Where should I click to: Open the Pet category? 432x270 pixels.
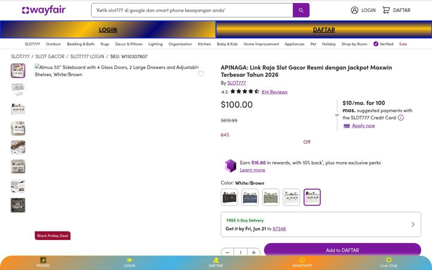(313, 44)
